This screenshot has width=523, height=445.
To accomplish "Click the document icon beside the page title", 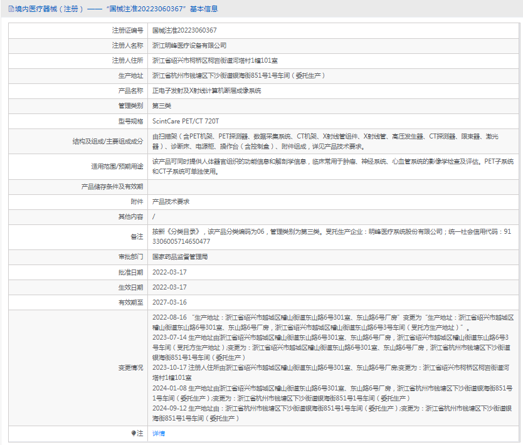I will [11, 9].
